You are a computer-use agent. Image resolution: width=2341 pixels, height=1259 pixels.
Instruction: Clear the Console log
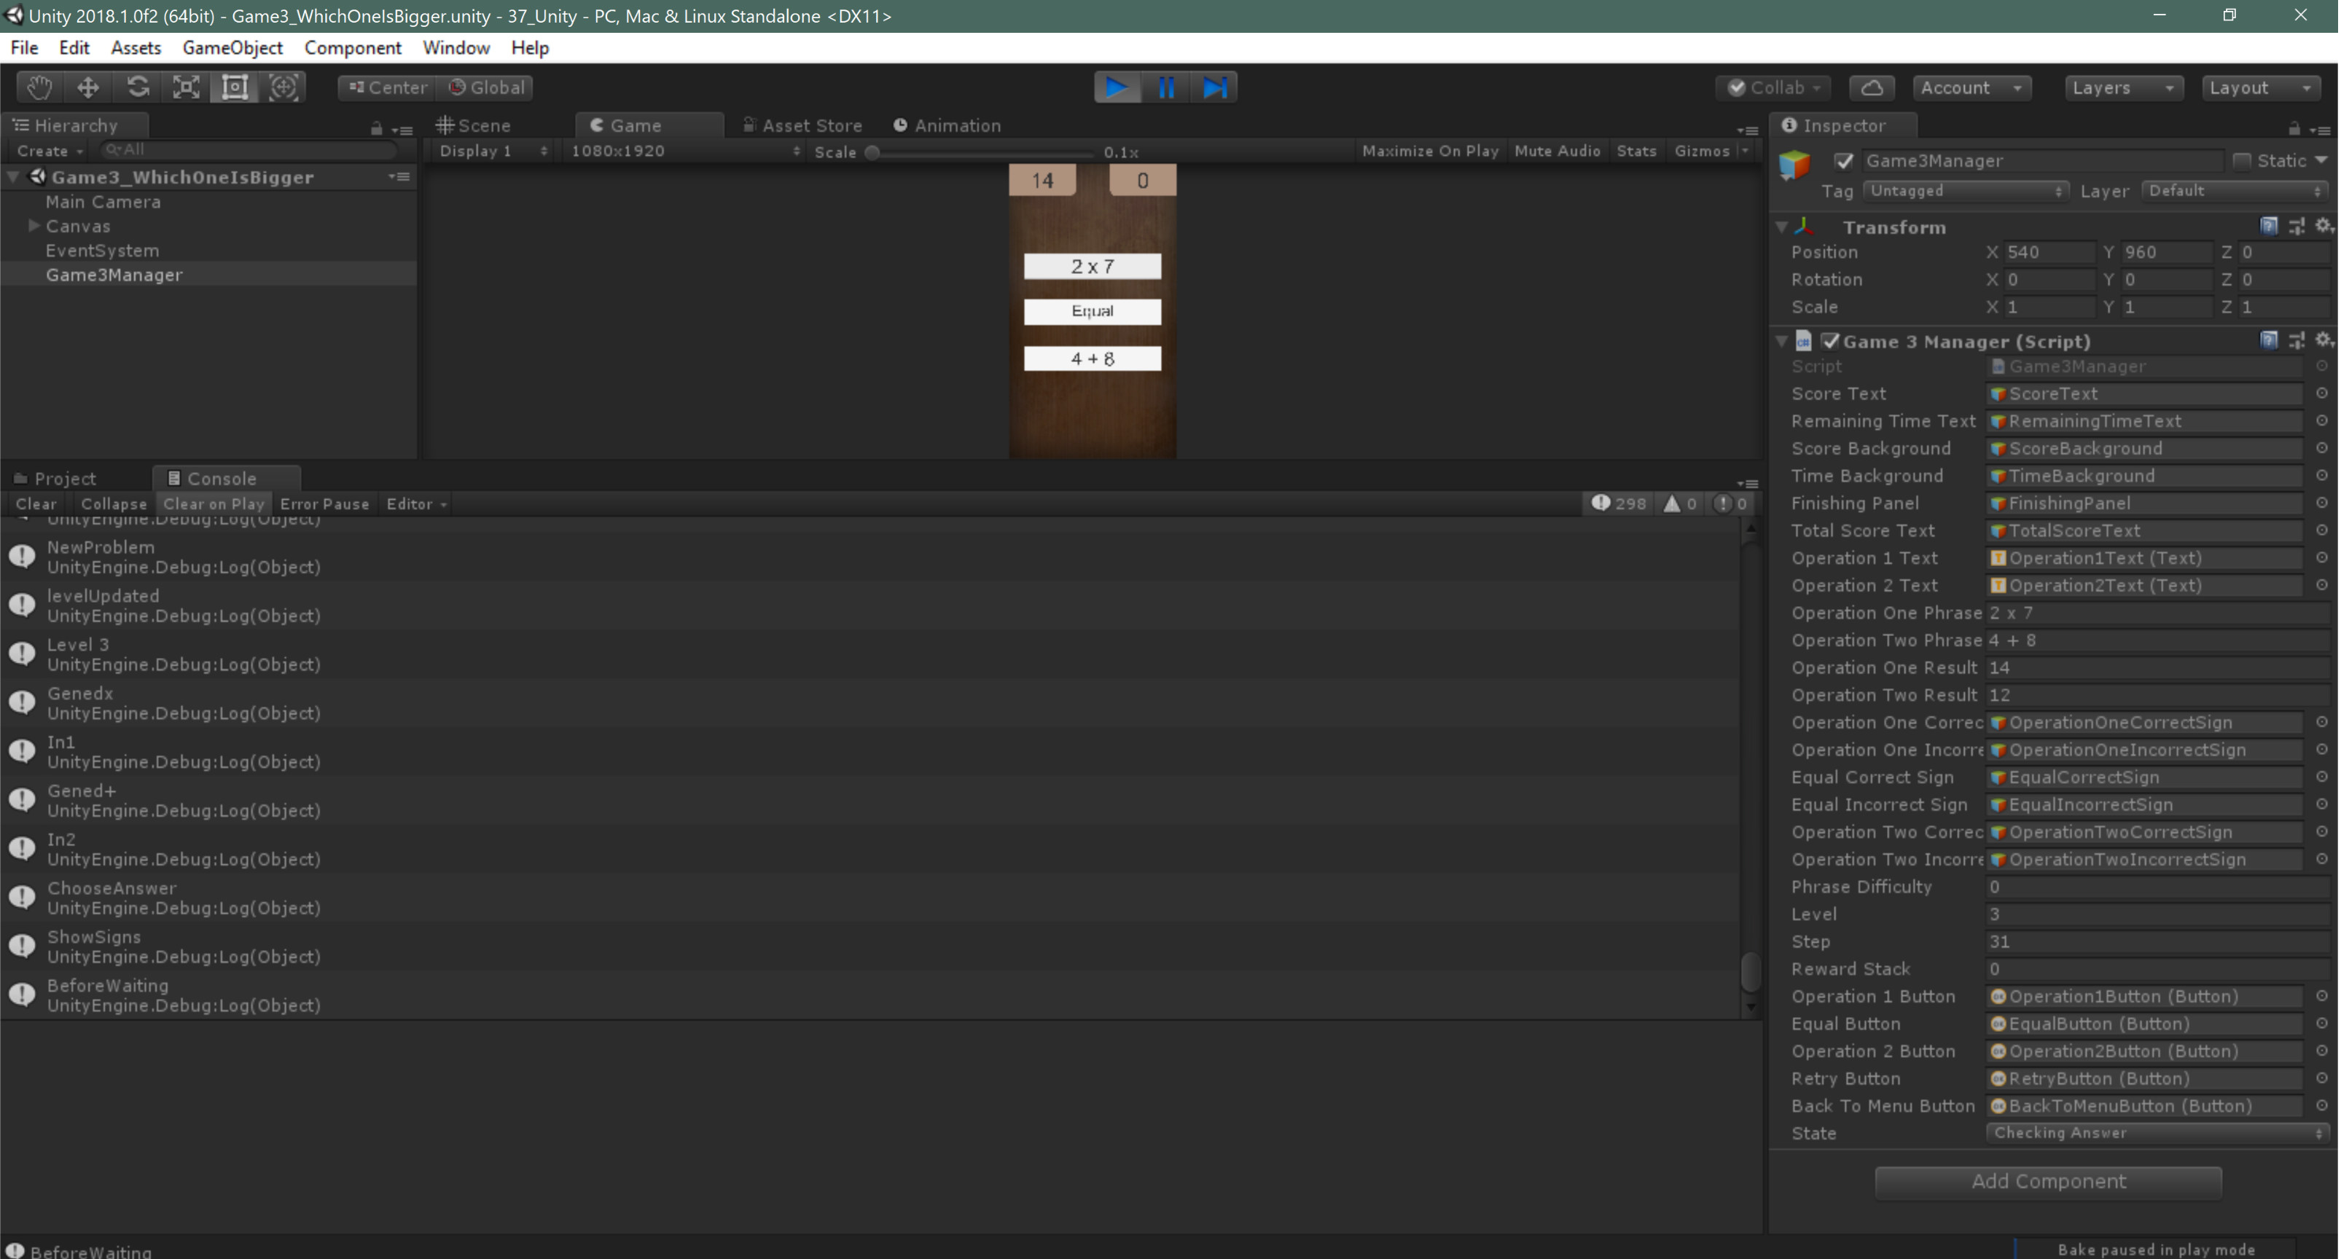coord(36,504)
